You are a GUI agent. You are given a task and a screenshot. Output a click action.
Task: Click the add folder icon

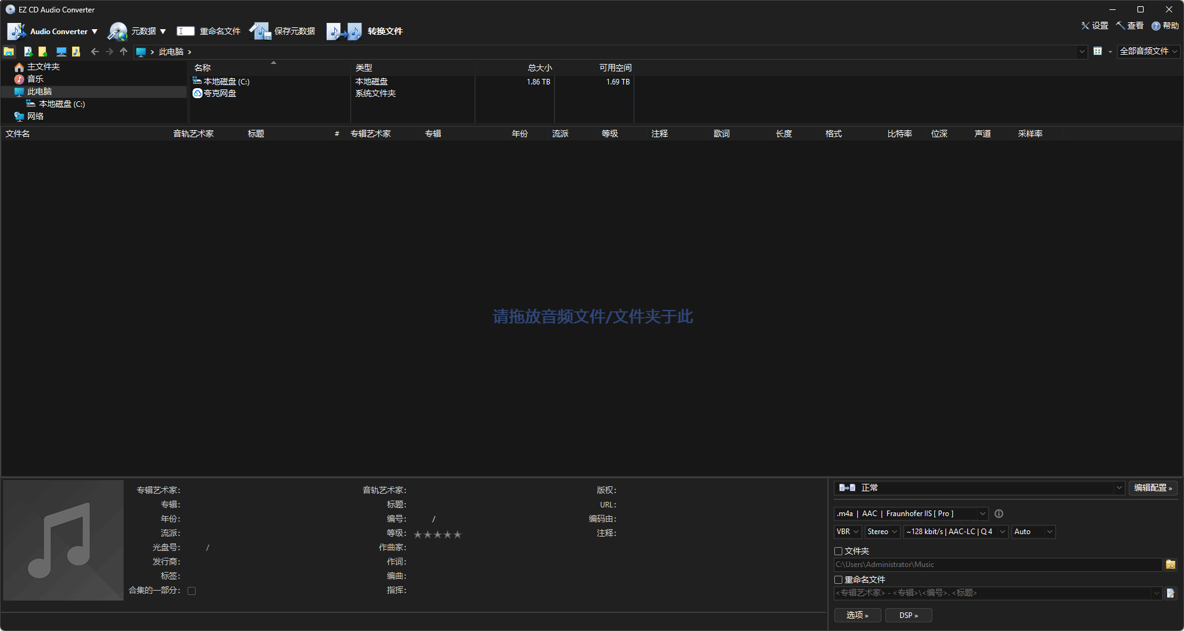click(x=42, y=52)
